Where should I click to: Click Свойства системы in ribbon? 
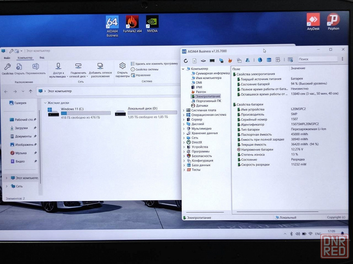pyautogui.click(x=145, y=69)
